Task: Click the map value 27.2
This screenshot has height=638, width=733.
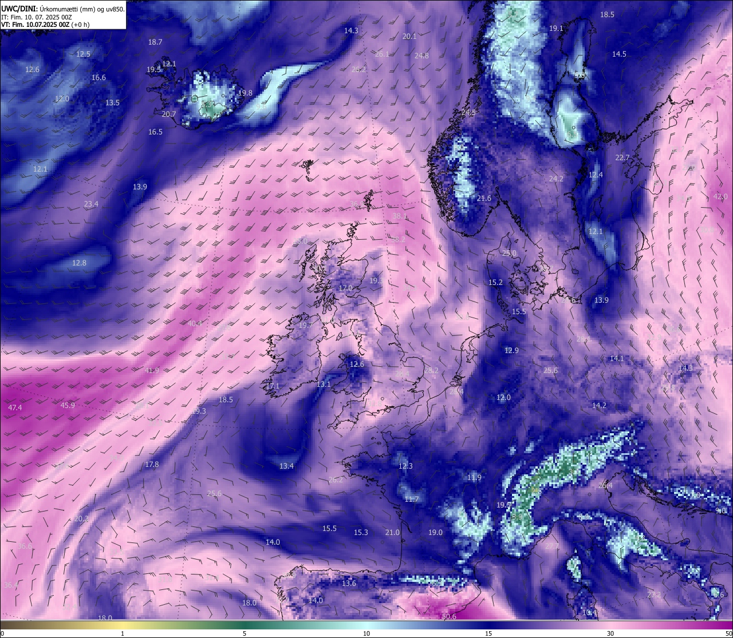Action: (654, 595)
